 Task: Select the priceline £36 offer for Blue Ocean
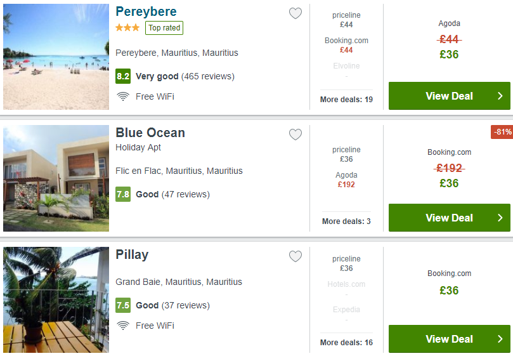[346, 155]
